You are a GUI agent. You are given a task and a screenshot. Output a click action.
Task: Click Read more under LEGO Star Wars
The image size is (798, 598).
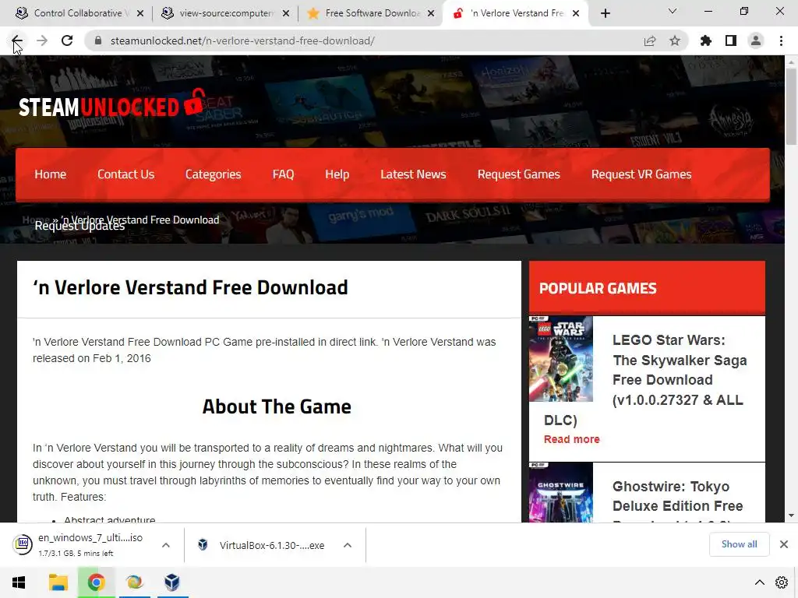[571, 439]
